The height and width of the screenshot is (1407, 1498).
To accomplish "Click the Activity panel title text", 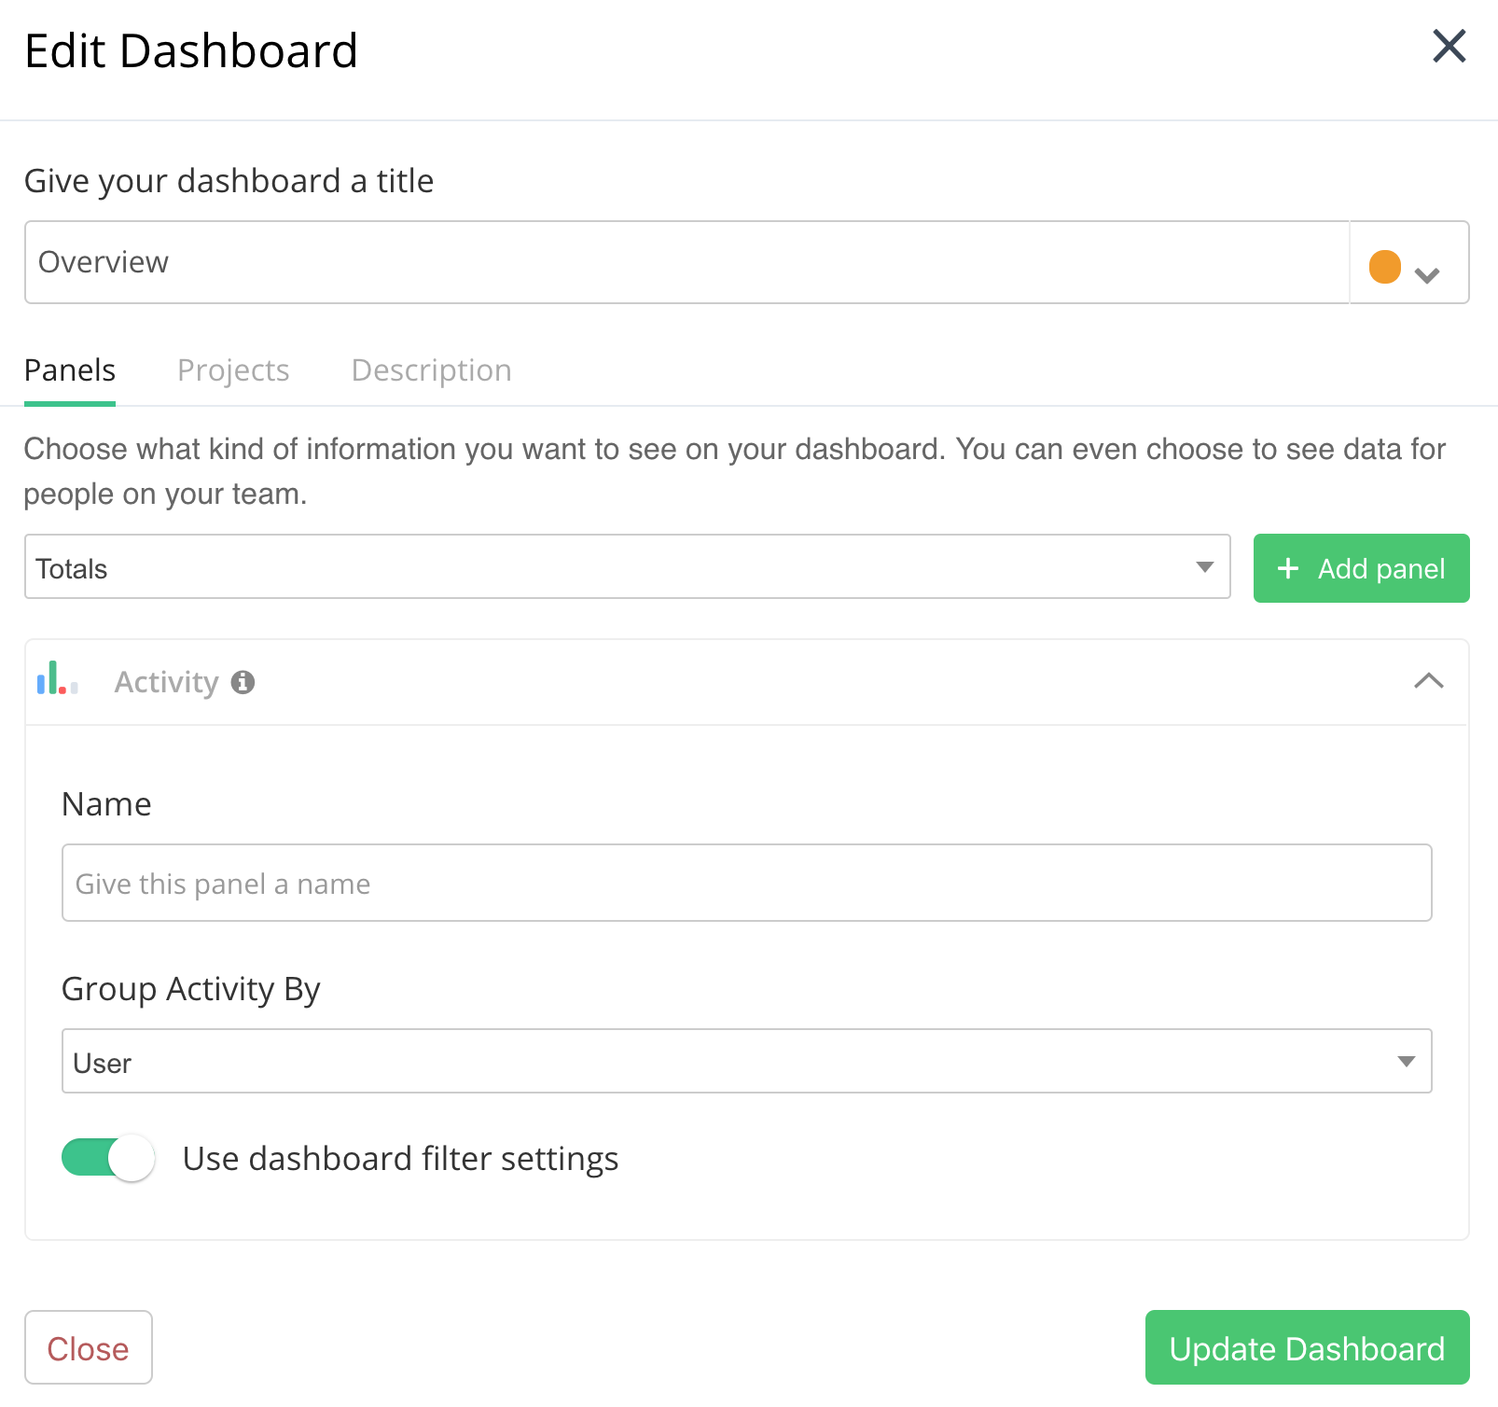I will point(166,682).
